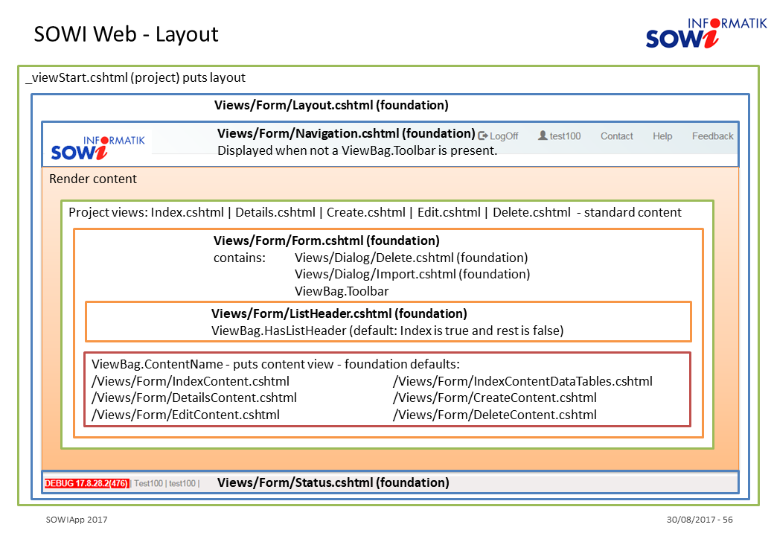The height and width of the screenshot is (536, 774).
Task: Select the SOWI Web - Layout slide title
Action: [126, 34]
